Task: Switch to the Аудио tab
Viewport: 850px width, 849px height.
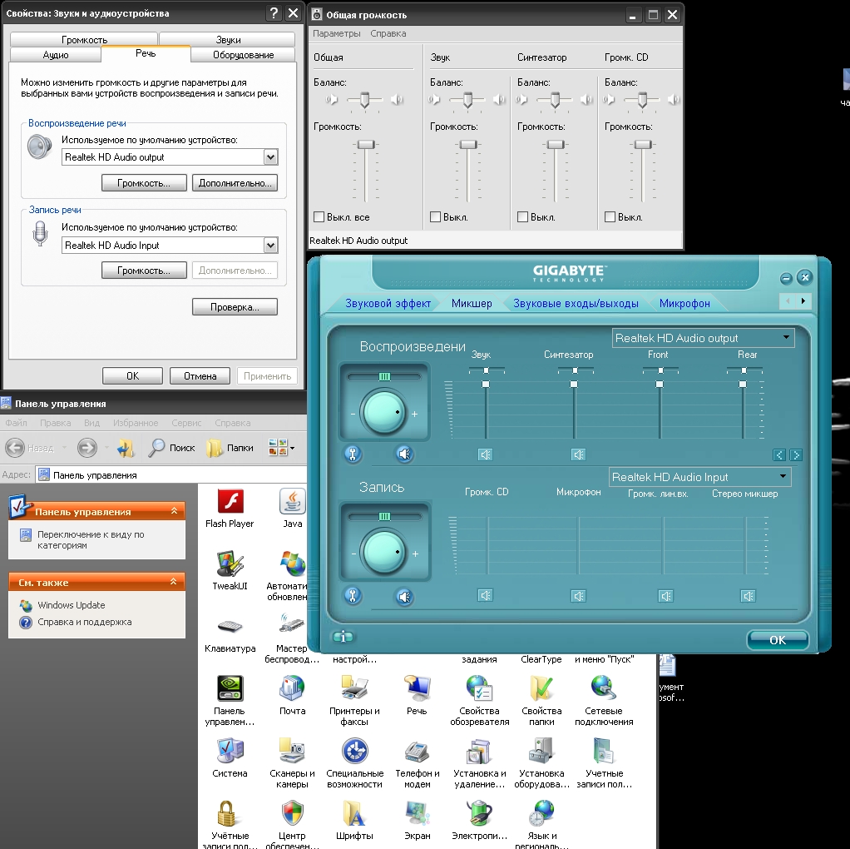Action: (55, 55)
